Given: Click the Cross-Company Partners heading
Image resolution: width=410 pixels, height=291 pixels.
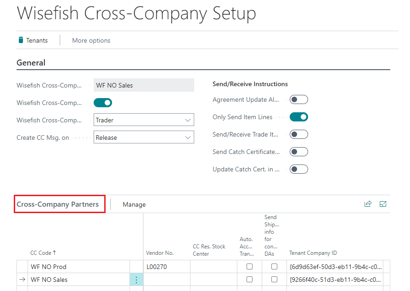Looking at the screenshot, I should [x=57, y=204].
